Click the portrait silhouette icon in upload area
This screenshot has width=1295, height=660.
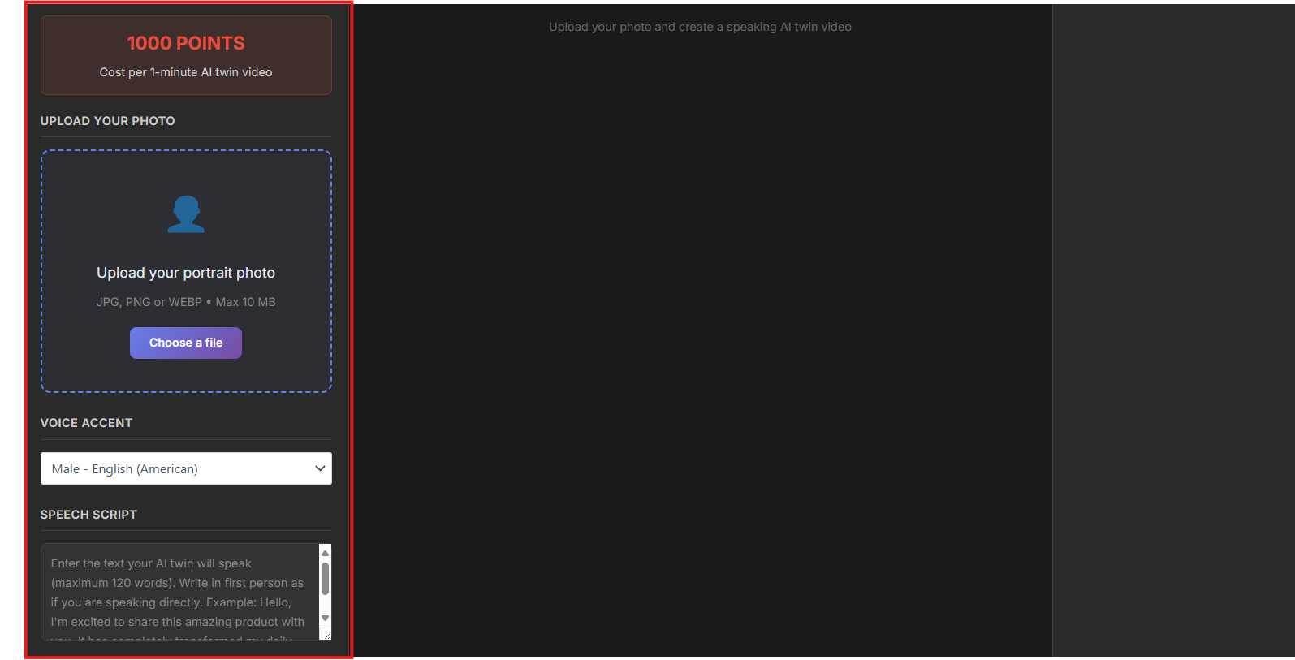tap(186, 214)
